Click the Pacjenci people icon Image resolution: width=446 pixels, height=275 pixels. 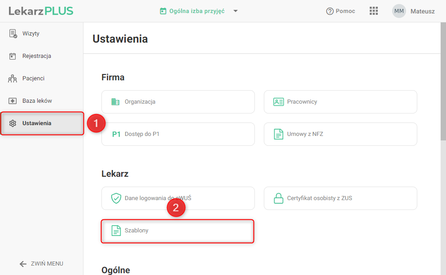(13, 79)
